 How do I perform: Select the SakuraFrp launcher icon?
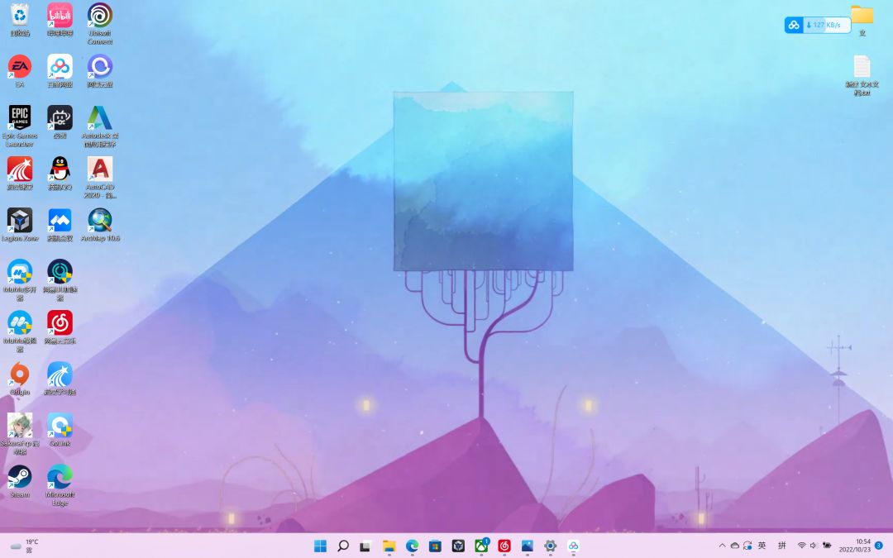tap(19, 434)
